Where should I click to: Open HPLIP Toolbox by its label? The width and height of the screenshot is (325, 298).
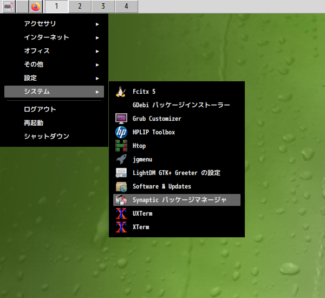click(x=154, y=132)
